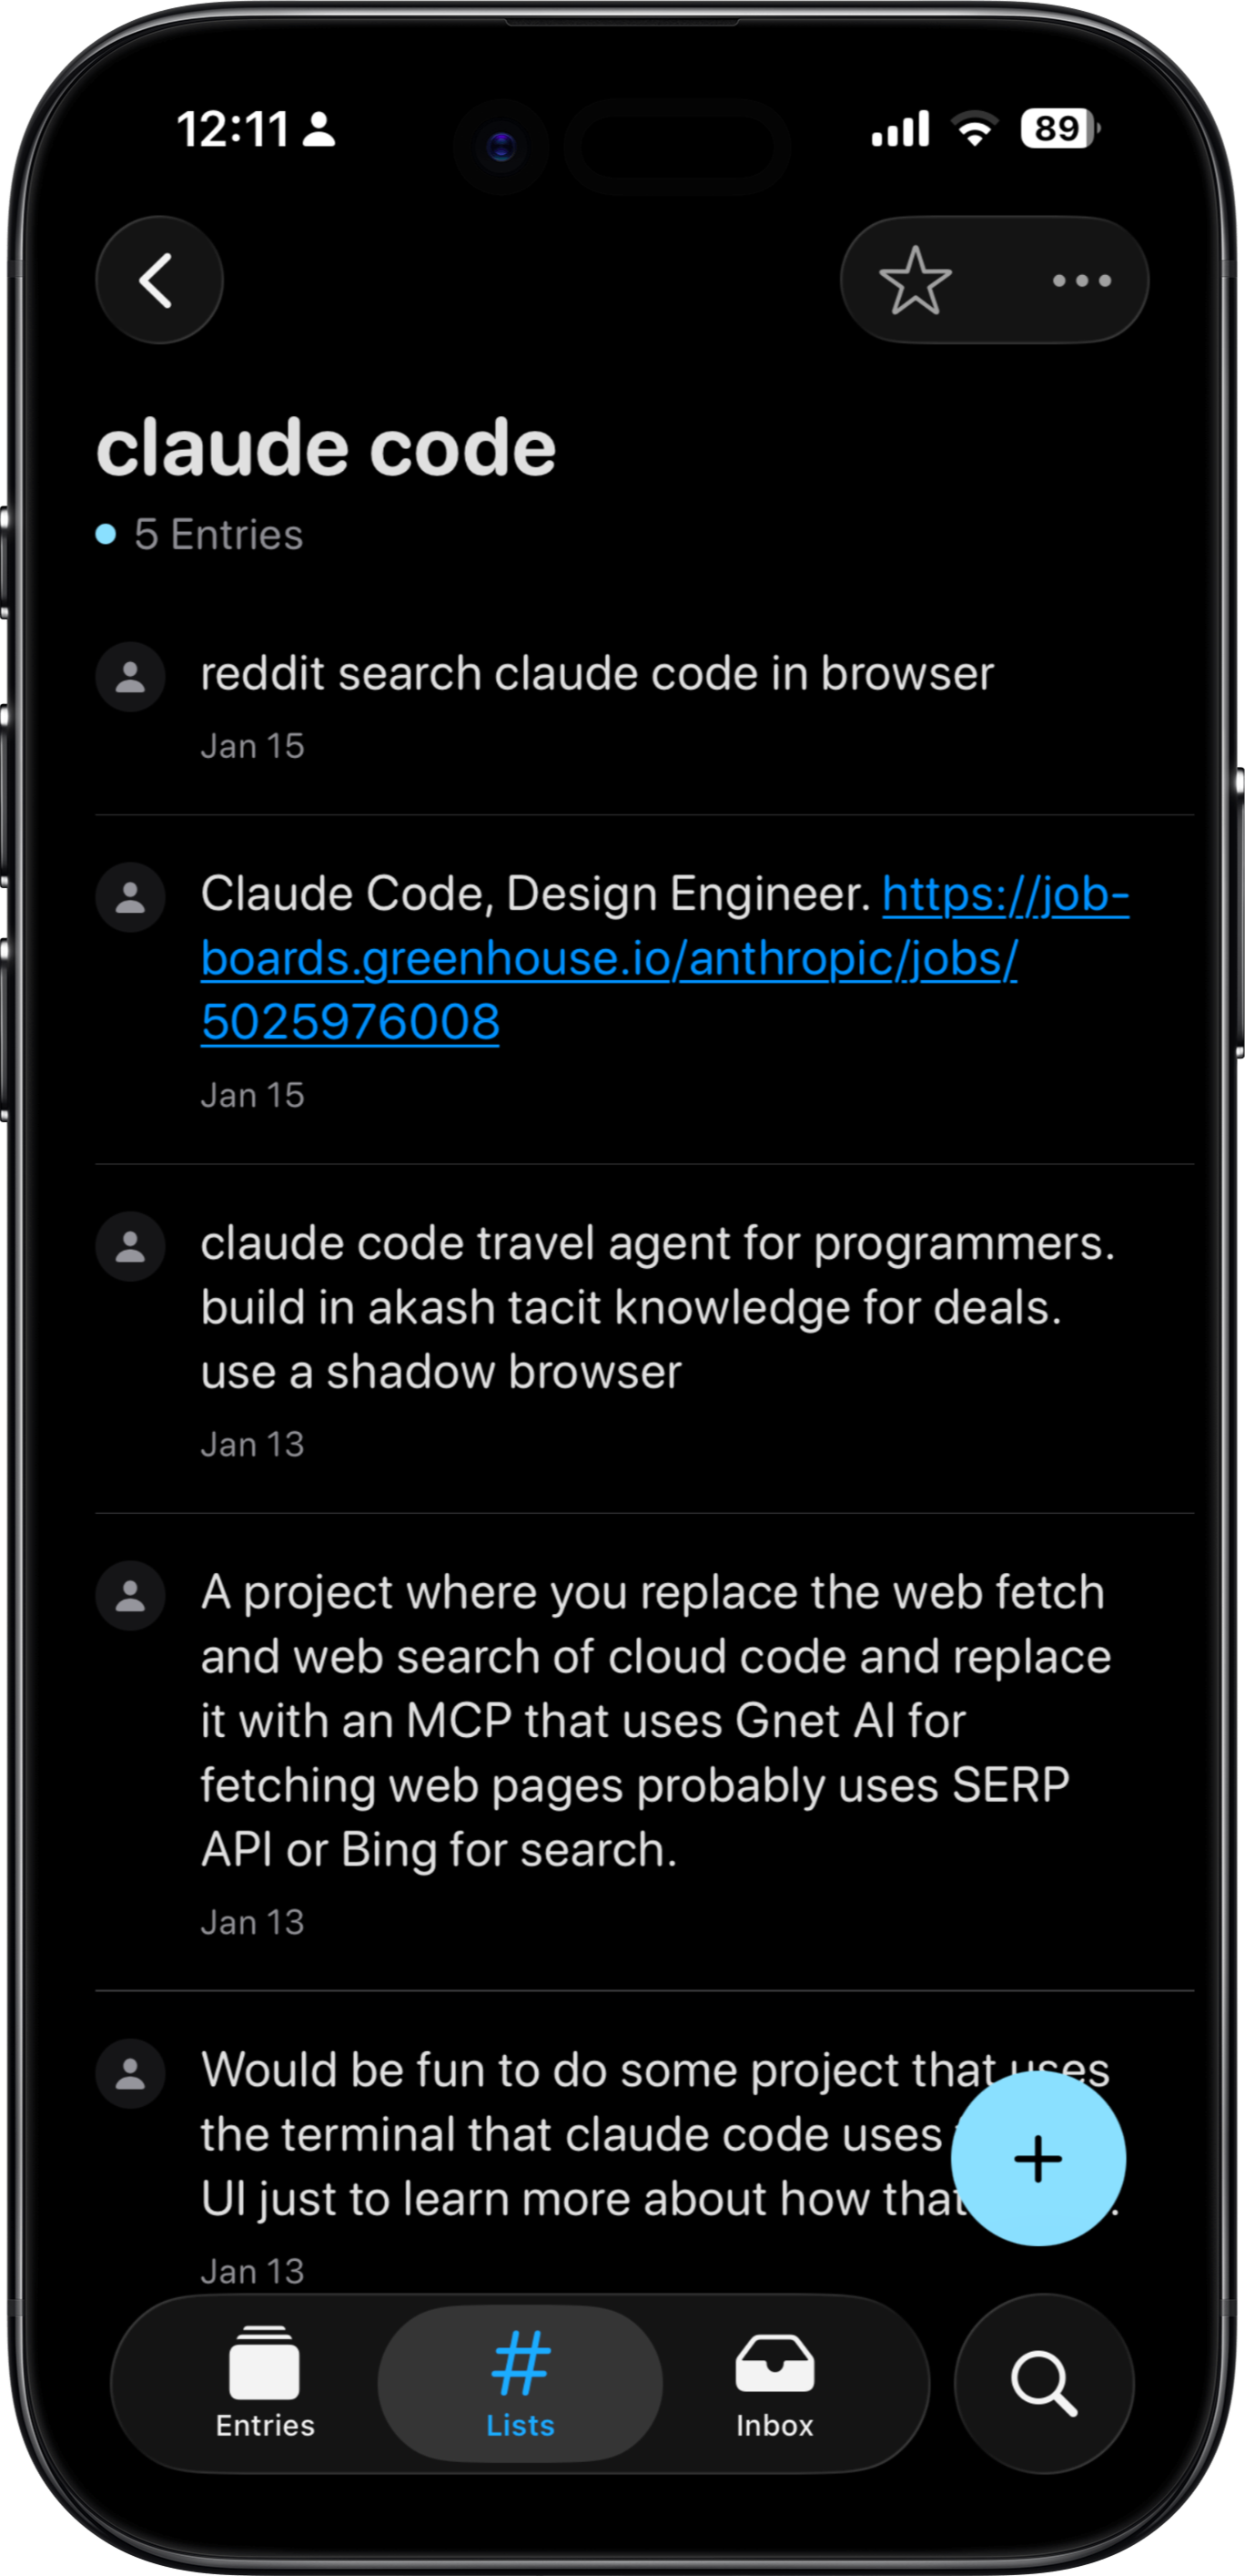Open the reddit search claude code entry

tap(596, 674)
